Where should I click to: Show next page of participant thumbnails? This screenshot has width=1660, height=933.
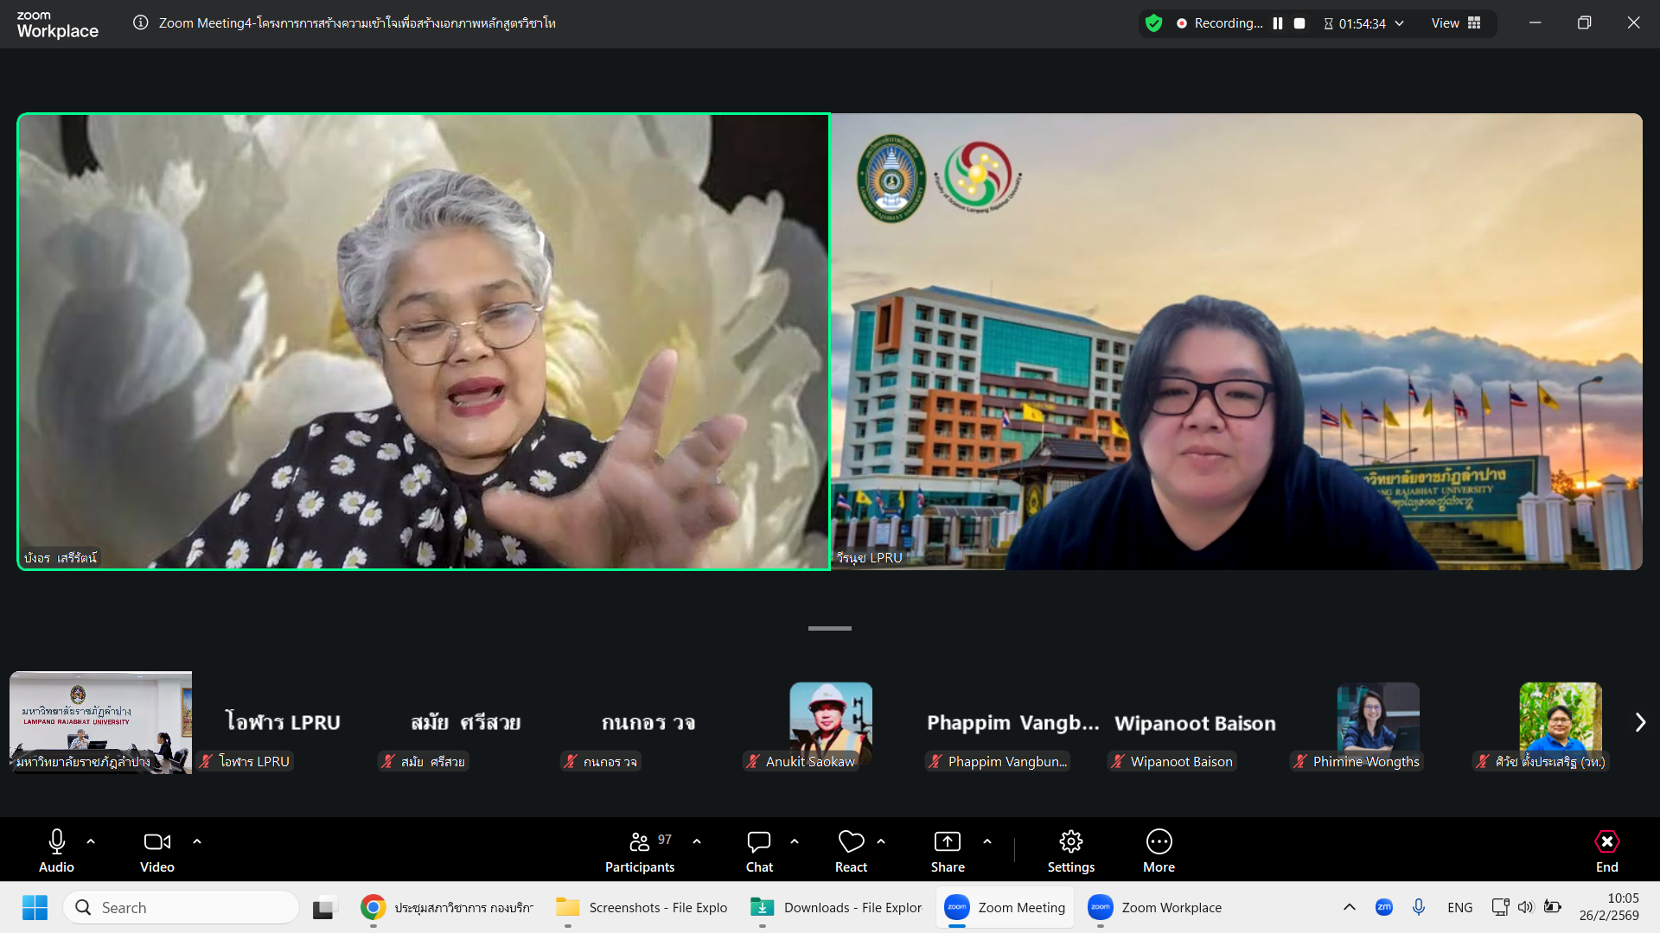(x=1640, y=722)
